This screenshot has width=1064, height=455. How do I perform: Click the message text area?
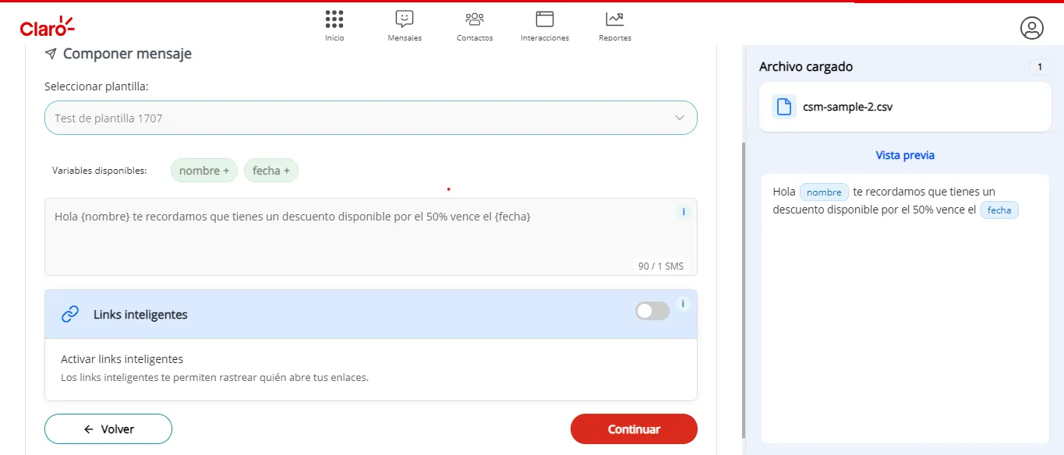pos(371,237)
